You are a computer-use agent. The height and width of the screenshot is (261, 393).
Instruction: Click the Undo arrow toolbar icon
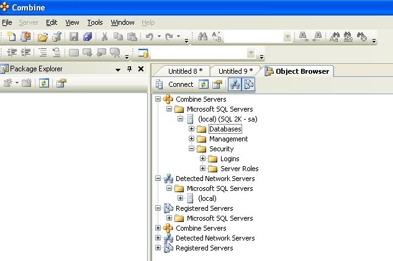coord(150,37)
